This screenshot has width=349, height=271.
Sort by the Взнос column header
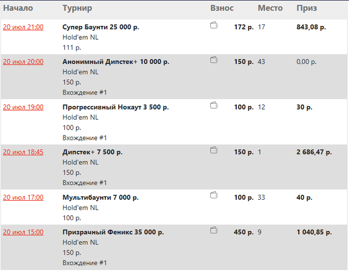[222, 8]
